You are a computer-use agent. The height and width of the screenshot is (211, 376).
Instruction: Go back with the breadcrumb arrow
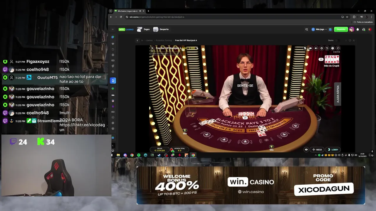coord(137,40)
